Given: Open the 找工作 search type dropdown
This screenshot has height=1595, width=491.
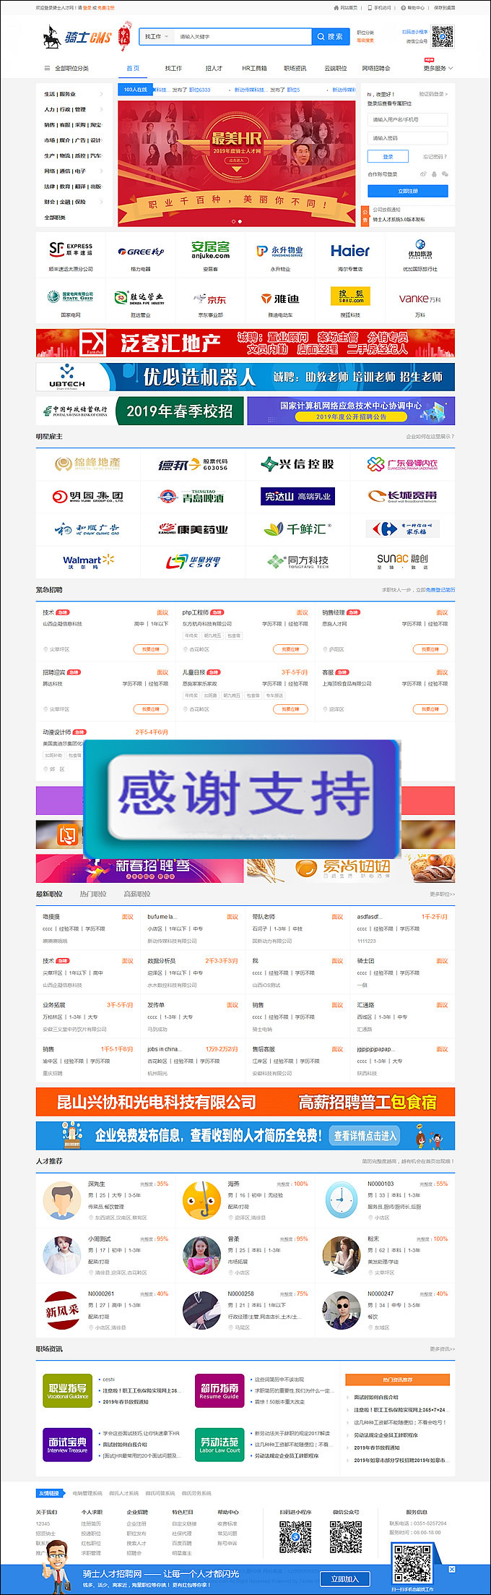Looking at the screenshot, I should click(156, 36).
